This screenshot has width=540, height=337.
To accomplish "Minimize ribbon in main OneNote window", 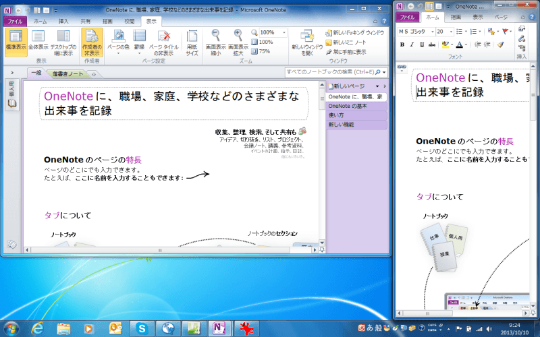I will click(x=375, y=22).
